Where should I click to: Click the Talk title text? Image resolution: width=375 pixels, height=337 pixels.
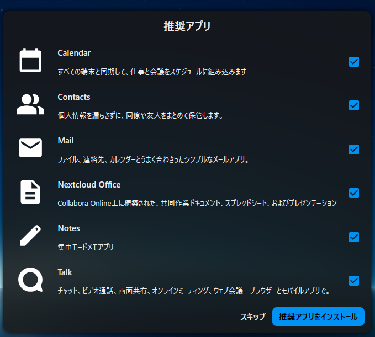click(x=65, y=272)
